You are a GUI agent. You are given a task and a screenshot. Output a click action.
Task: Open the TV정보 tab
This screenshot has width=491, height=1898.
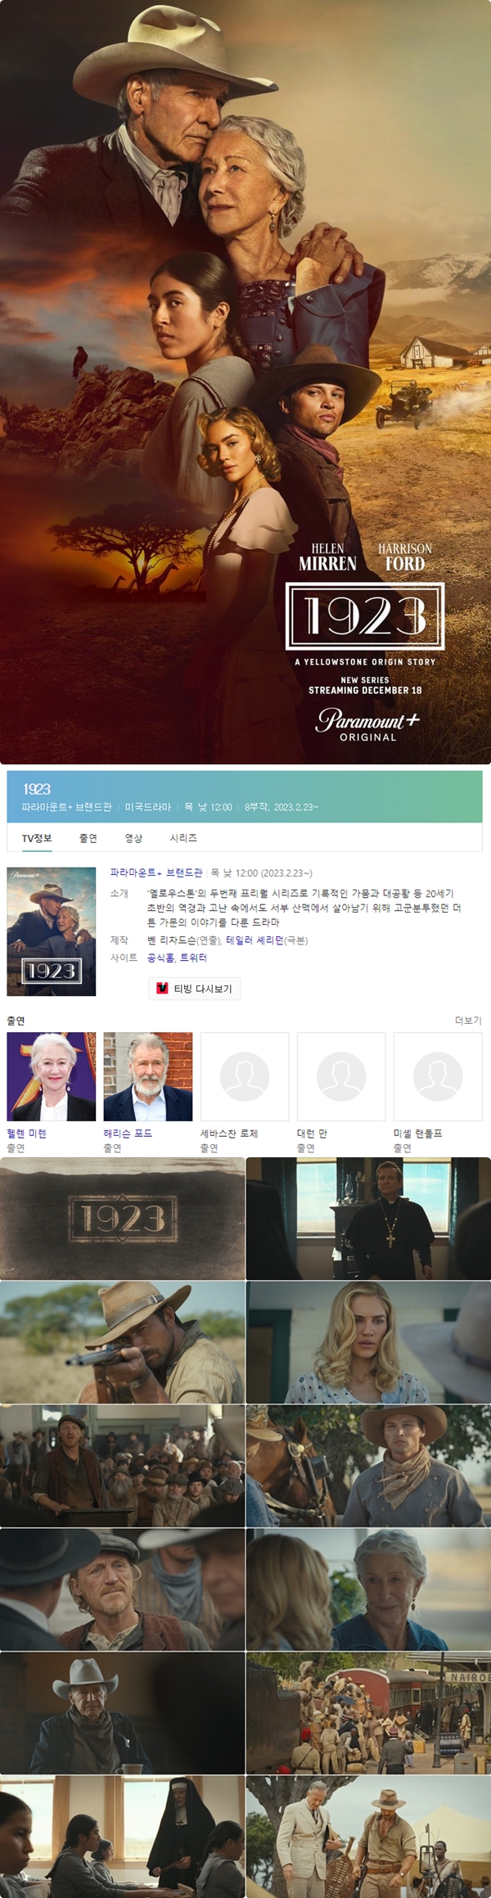pyautogui.click(x=37, y=838)
